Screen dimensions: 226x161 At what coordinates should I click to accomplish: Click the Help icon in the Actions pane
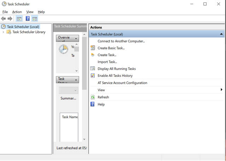pos(93,104)
